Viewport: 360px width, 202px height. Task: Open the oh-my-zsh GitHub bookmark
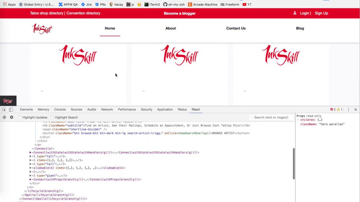click(174, 4)
